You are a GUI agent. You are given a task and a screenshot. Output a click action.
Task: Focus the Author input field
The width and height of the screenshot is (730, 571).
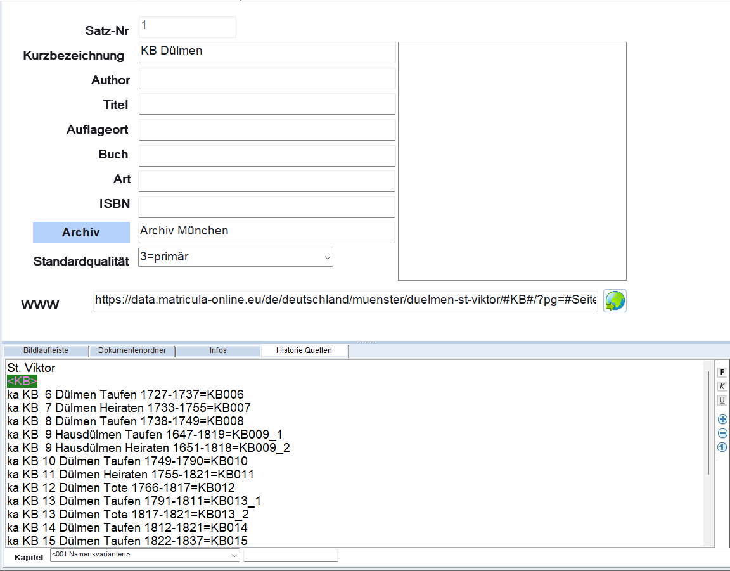(x=267, y=79)
